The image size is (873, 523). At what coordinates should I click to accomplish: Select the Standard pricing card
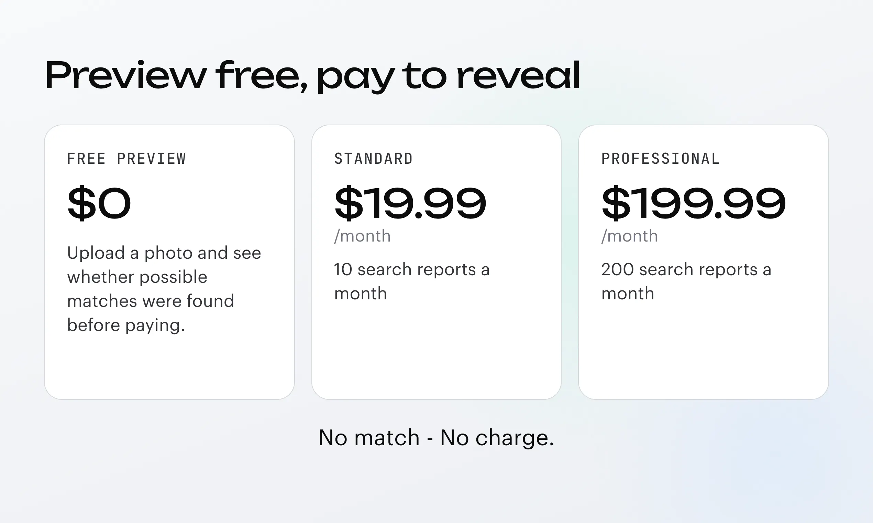tap(436, 262)
